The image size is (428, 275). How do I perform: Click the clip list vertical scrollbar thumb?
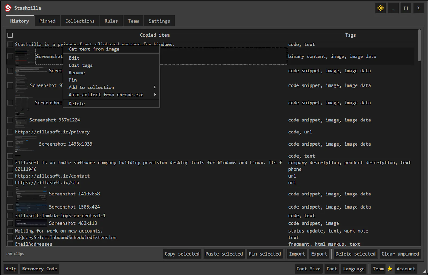tap(419, 45)
